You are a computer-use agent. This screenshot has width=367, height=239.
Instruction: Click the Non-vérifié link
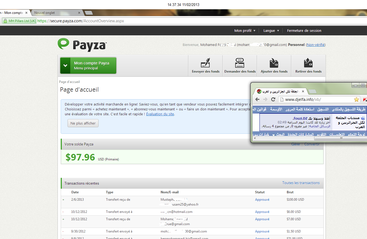tap(316, 45)
